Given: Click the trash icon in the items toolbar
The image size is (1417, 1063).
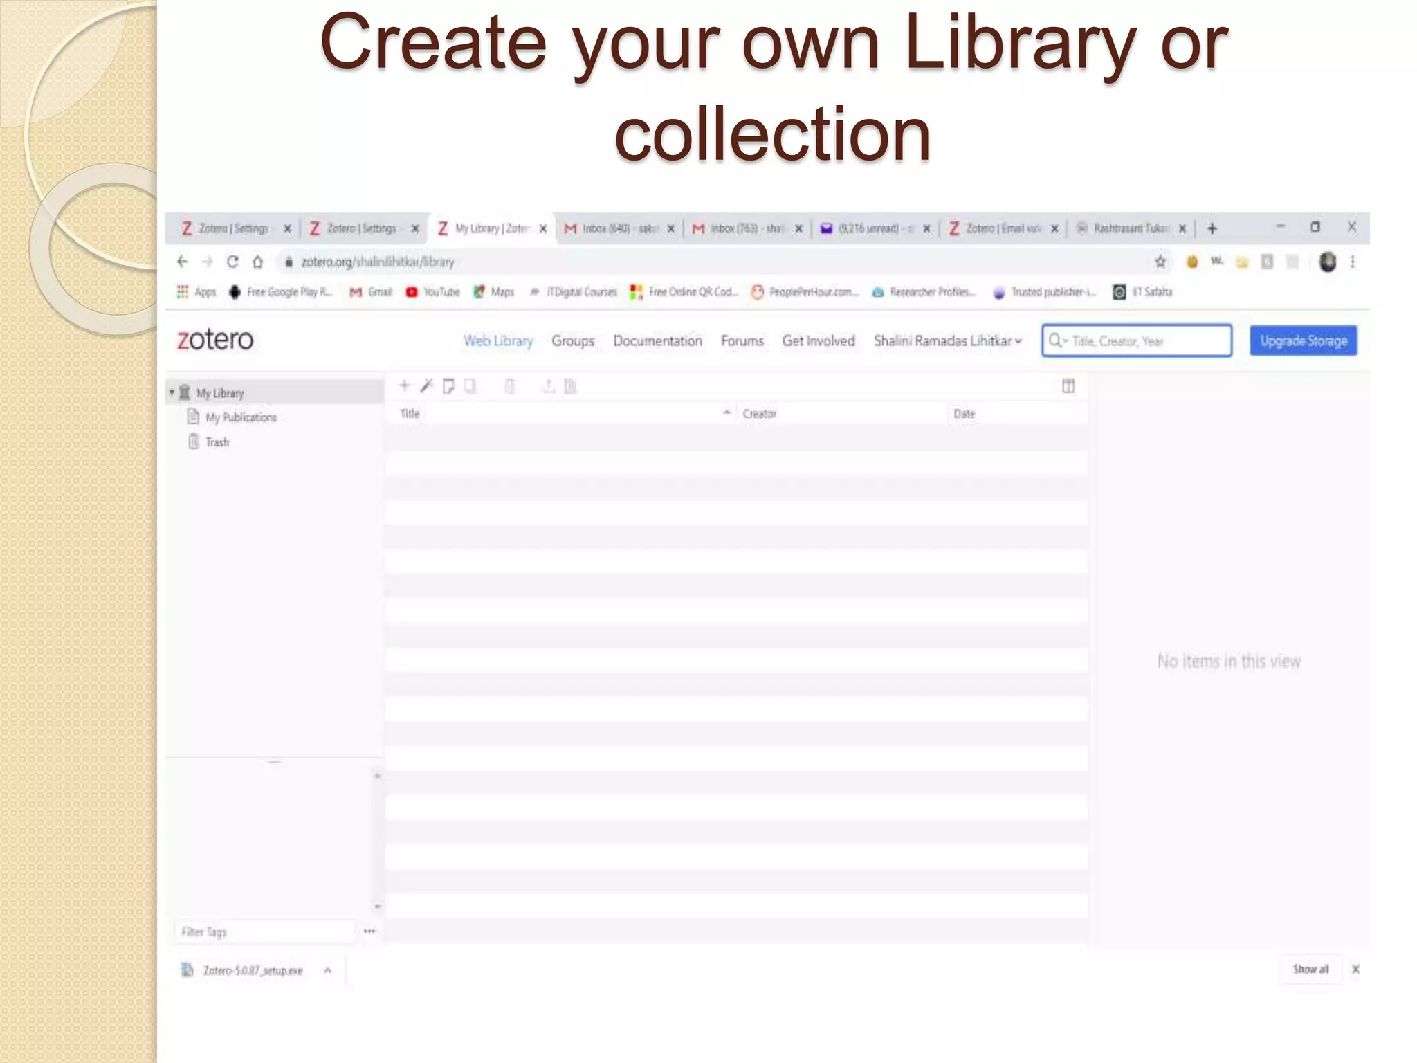Looking at the screenshot, I should (x=510, y=386).
